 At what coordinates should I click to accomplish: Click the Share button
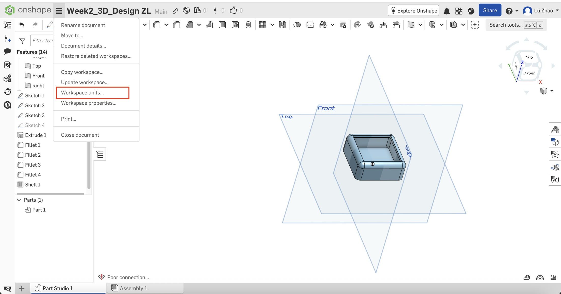point(490,10)
